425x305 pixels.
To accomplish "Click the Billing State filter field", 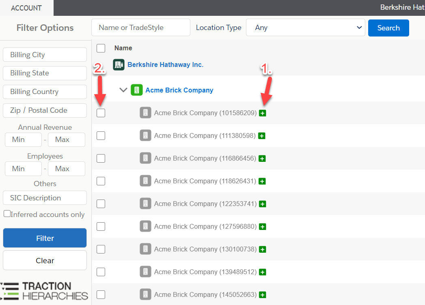I will click(x=45, y=73).
